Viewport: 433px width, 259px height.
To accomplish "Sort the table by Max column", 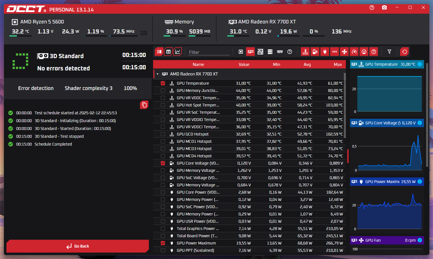I will 338,65.
